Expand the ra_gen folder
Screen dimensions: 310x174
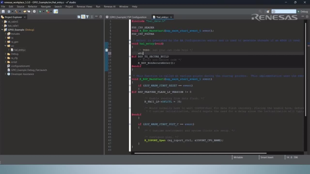click(x=5, y=42)
